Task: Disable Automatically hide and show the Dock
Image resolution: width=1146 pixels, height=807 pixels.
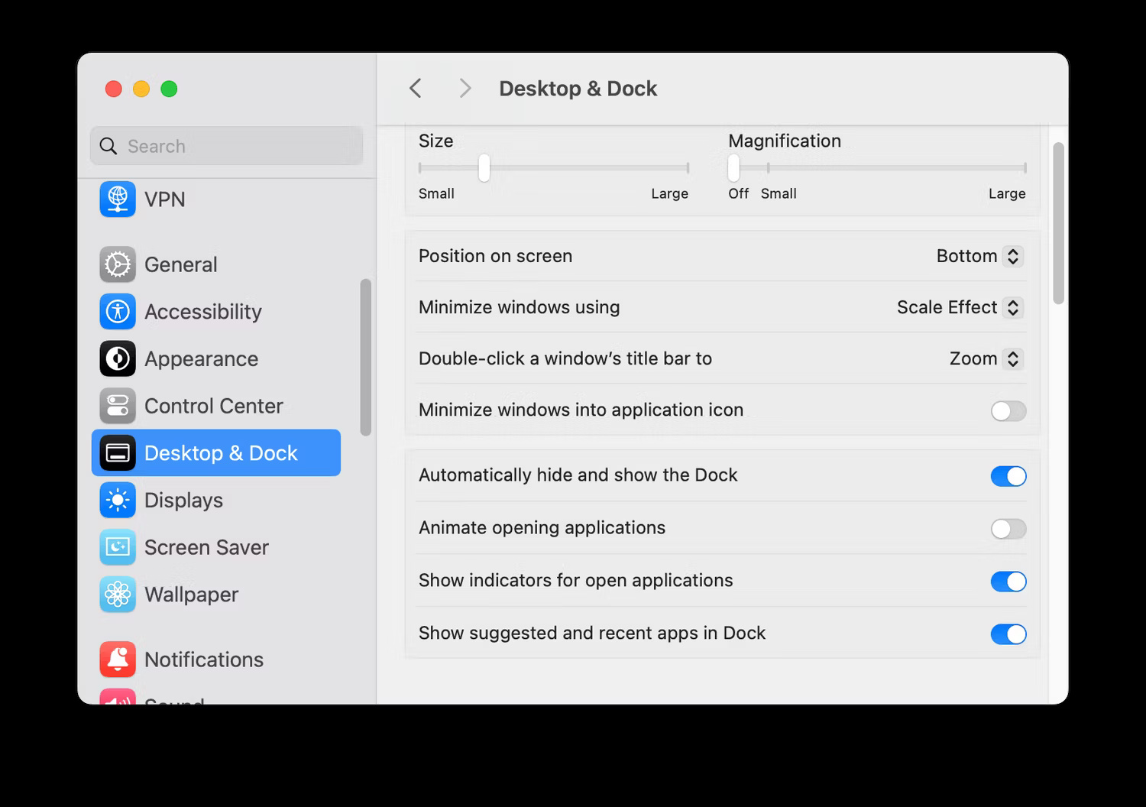Action: tap(1008, 475)
